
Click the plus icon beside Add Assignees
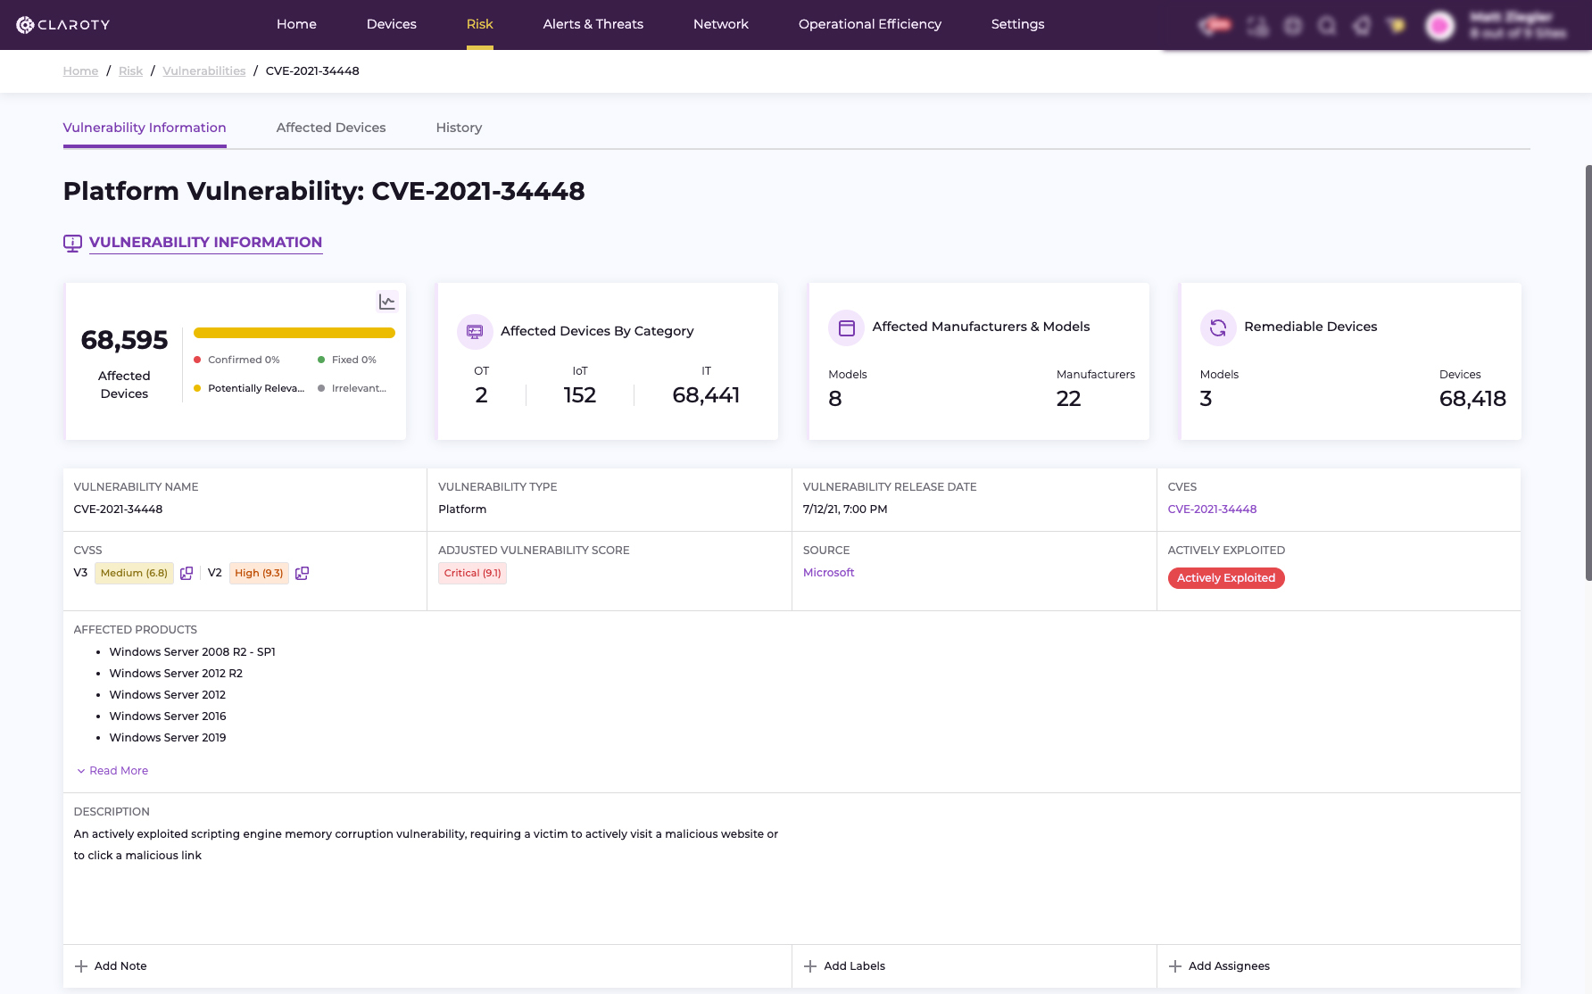[x=1175, y=966]
